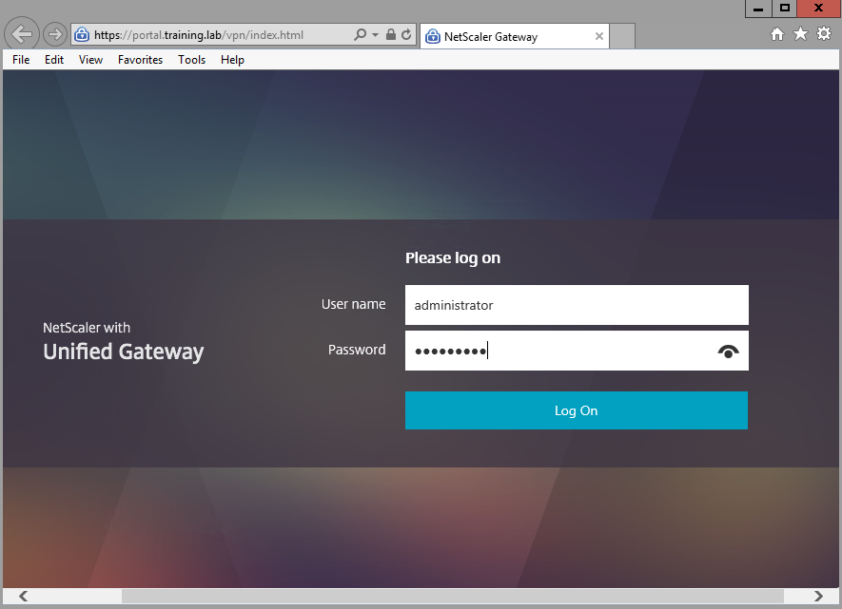Click the site lock icon beside https URL
Image resolution: width=842 pixels, height=609 pixels.
(x=82, y=35)
